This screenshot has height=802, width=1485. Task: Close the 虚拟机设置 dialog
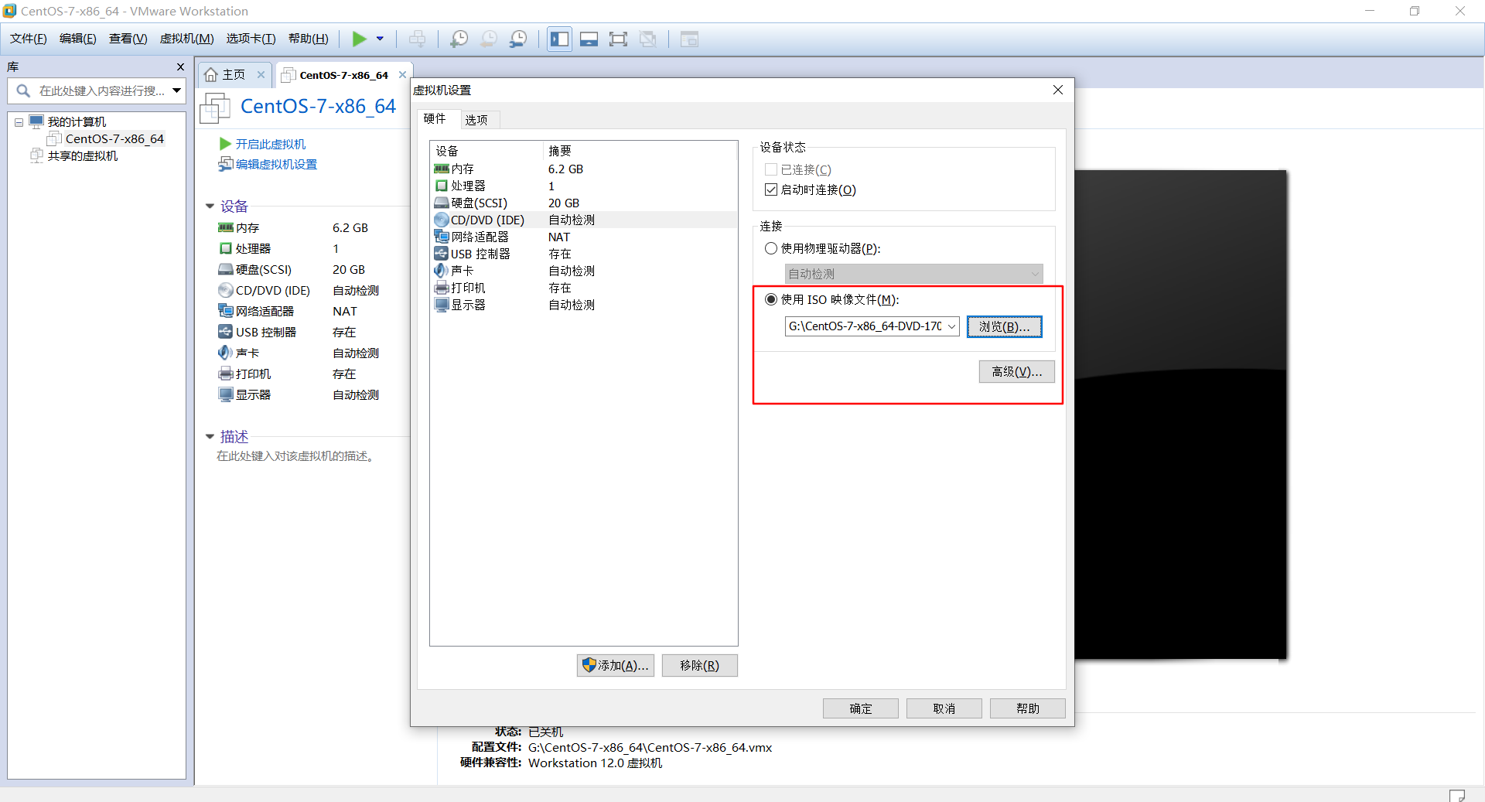click(1057, 90)
